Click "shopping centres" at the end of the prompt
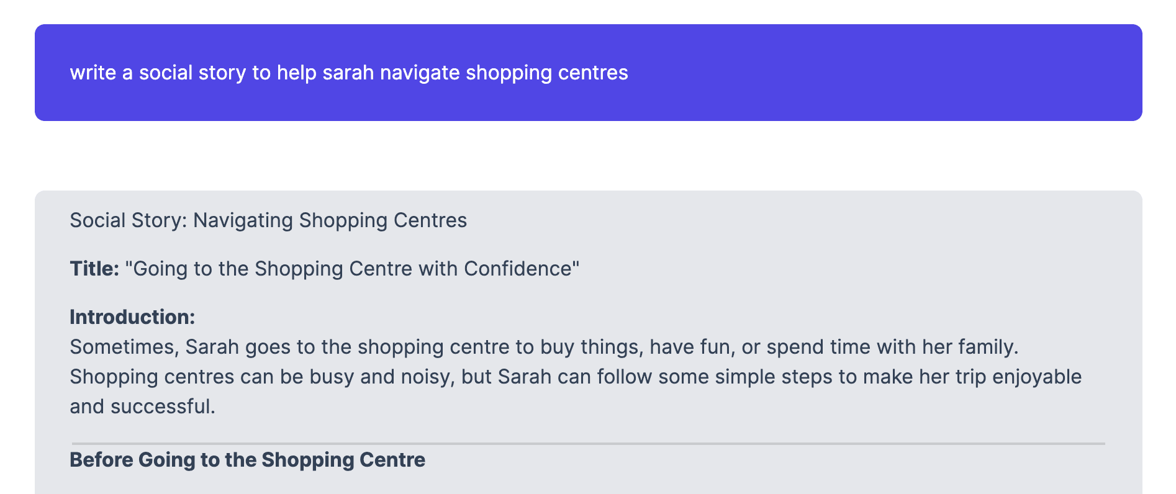The width and height of the screenshot is (1176, 494). tap(547, 73)
